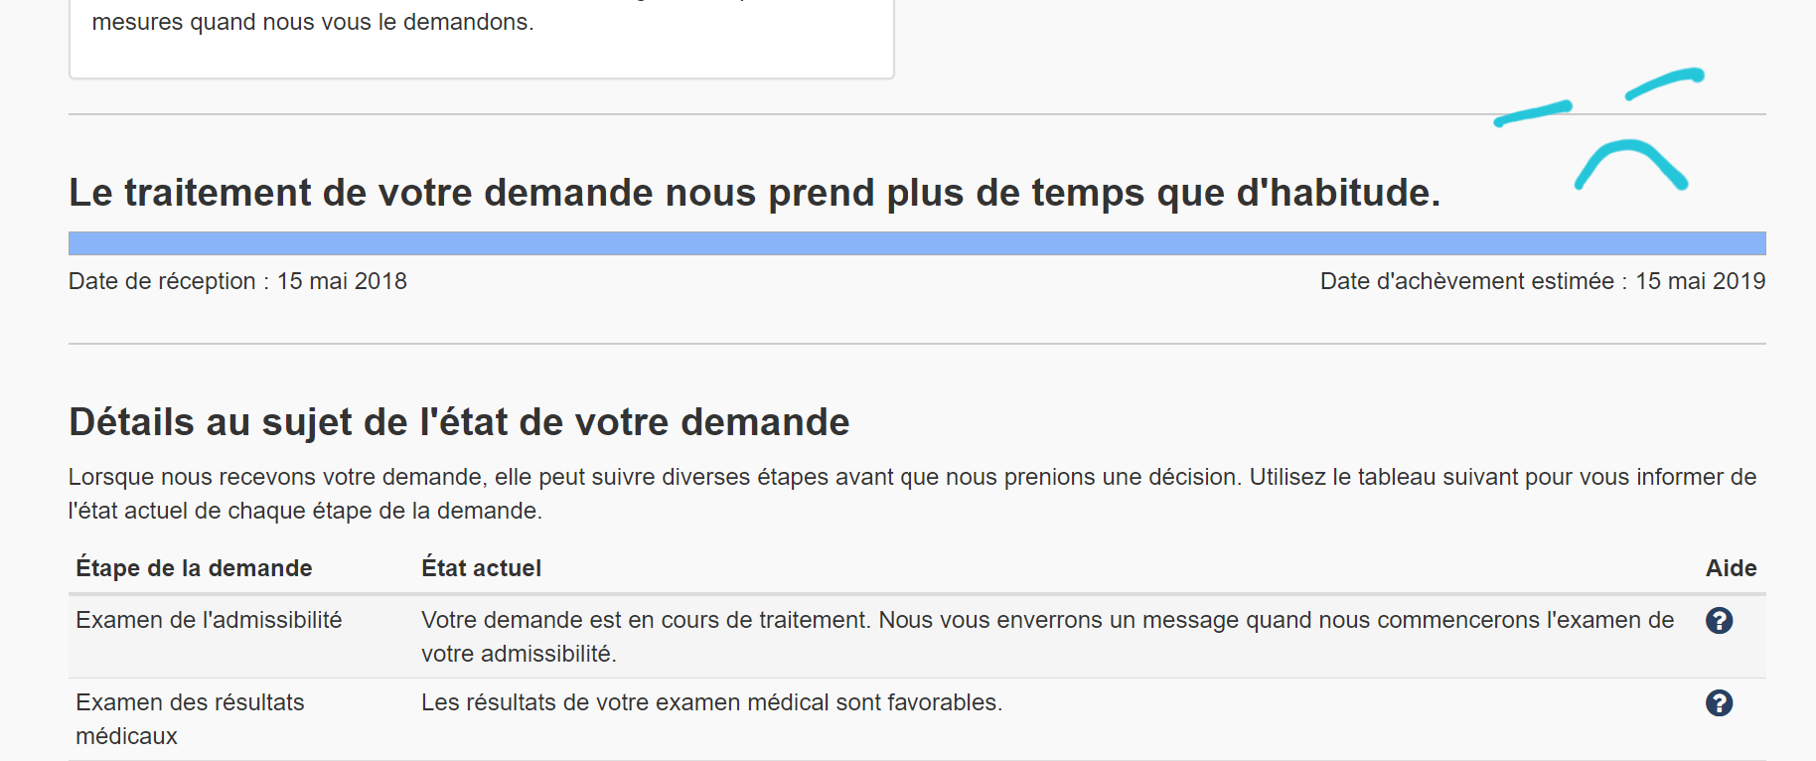This screenshot has height=761, width=1816.
Task: Click help icon for Examen de l'admissibilité
Action: pyautogui.click(x=1719, y=621)
